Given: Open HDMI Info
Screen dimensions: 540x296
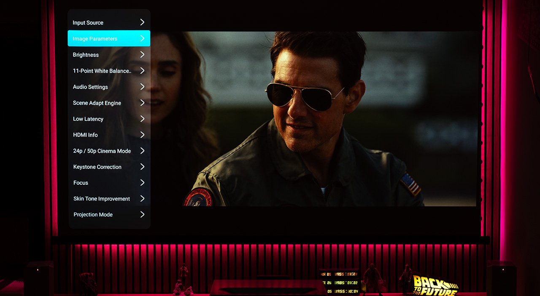Looking at the screenshot, I should 85,135.
